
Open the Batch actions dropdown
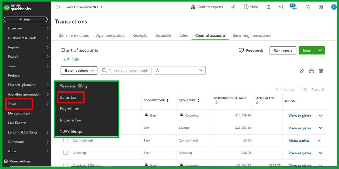tap(79, 71)
